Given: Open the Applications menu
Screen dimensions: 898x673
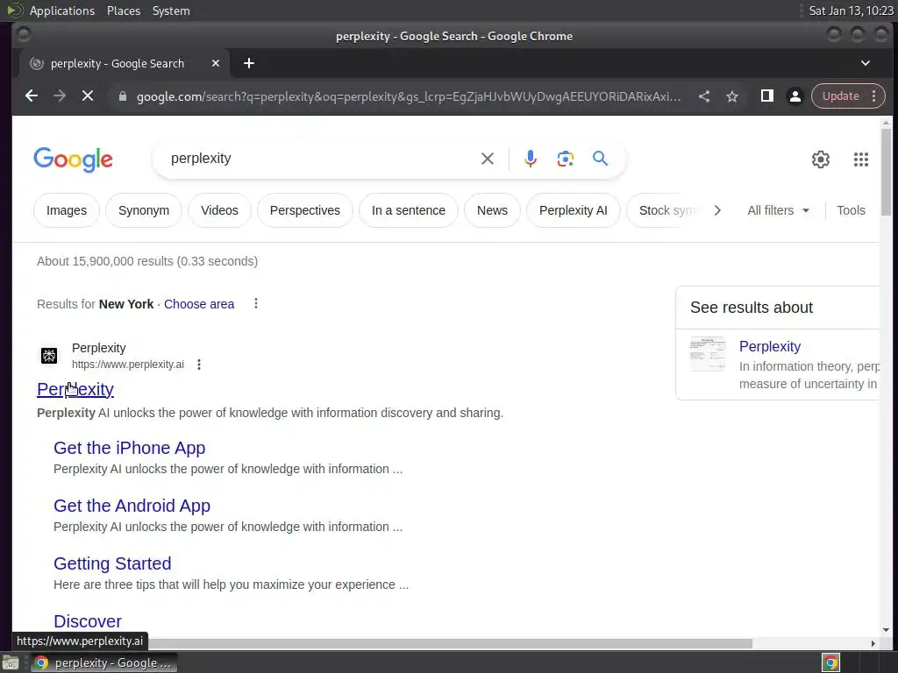Looking at the screenshot, I should pyautogui.click(x=62, y=11).
